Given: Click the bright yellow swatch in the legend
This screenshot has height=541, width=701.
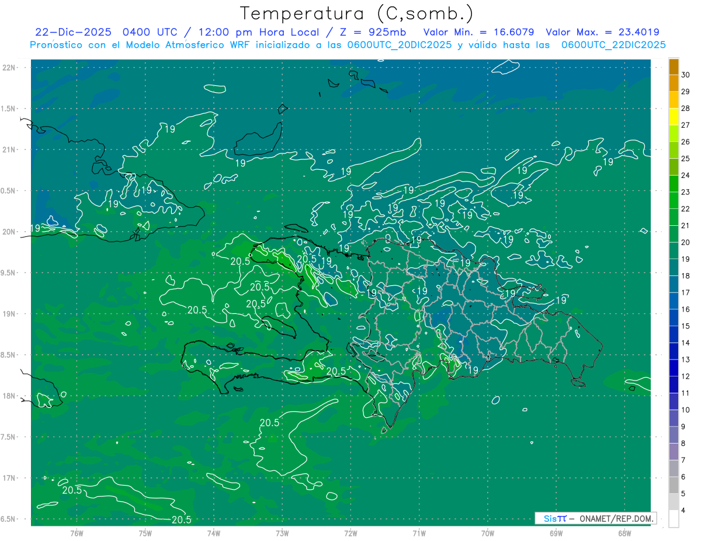Looking at the screenshot, I should tap(674, 117).
